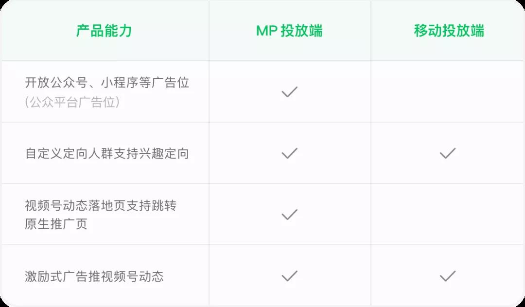Click the empty 移动投放端 cell in 开放公众号 row

coord(447,91)
